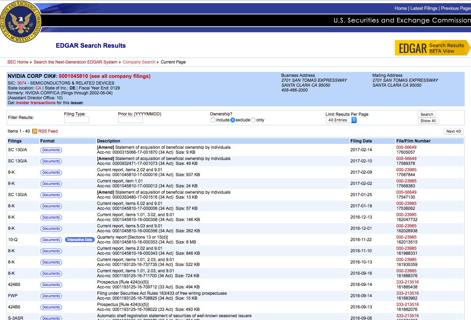This screenshot has width=471, height=320.
Task: Open the Home link in header
Action: [401, 8]
